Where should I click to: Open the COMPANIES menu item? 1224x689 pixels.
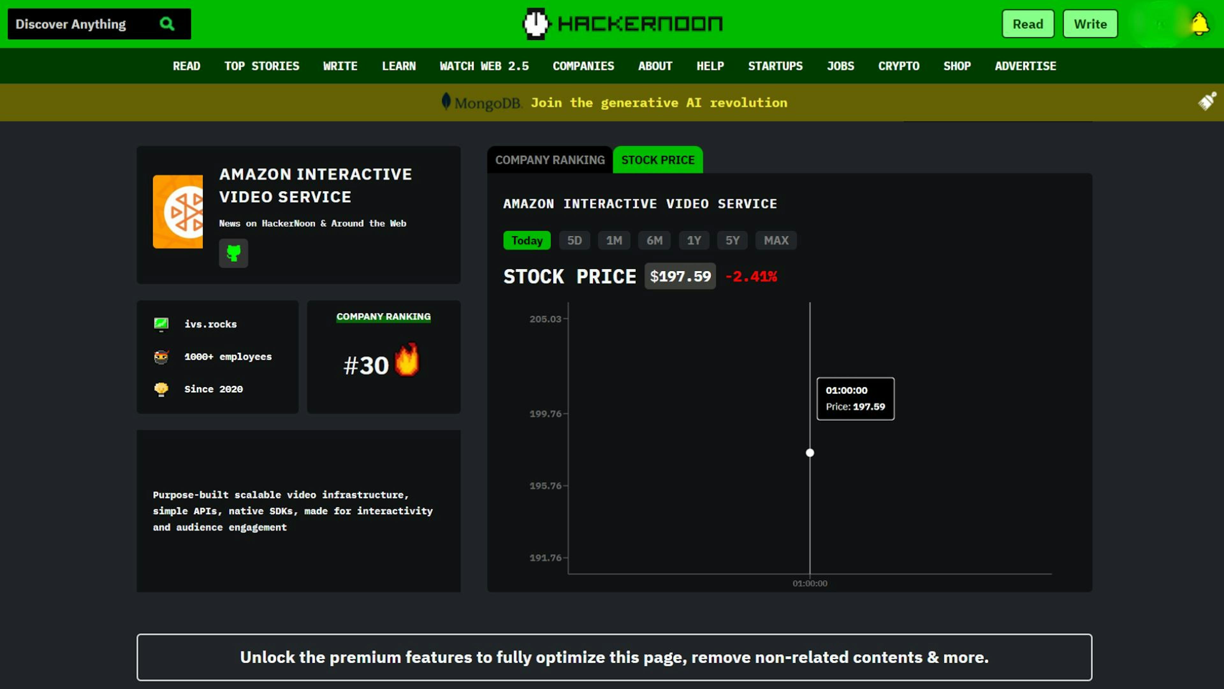pyautogui.click(x=583, y=66)
